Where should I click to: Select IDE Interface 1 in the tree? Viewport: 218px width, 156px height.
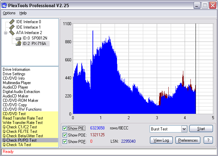(28, 27)
